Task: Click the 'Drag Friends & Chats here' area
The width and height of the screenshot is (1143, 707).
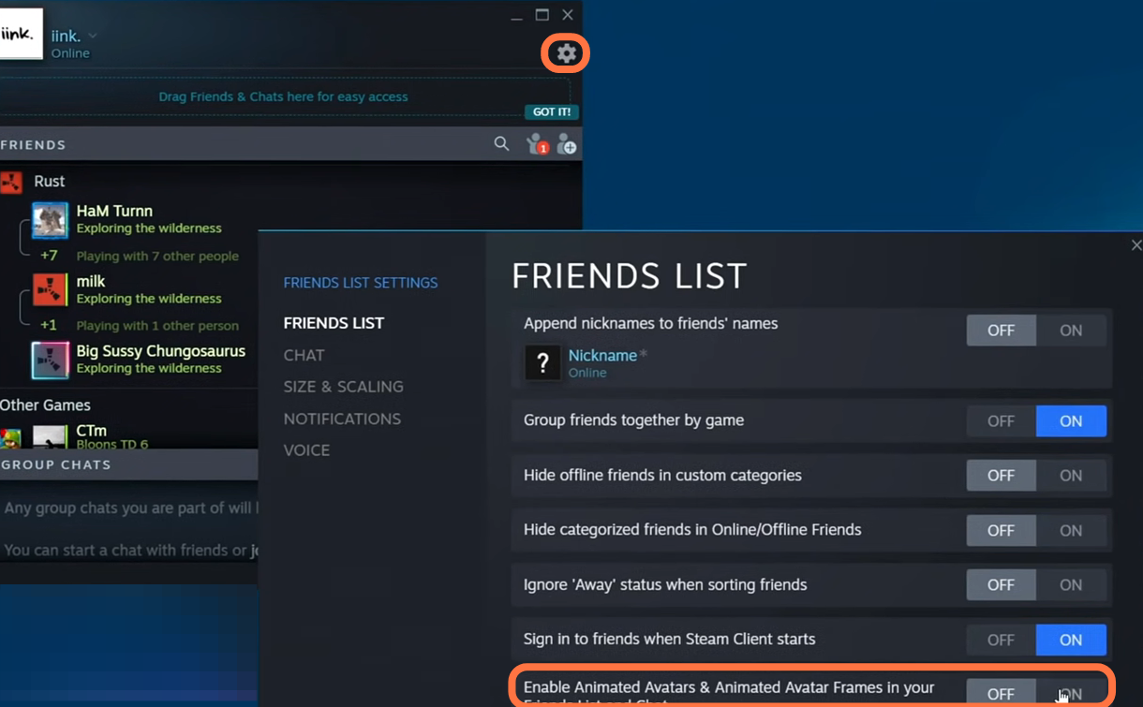Action: pyautogui.click(x=283, y=97)
